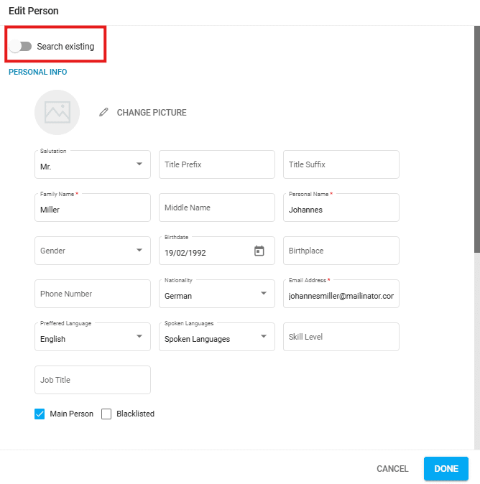Check the Blacklisted checkbox
480x484 pixels.
[106, 414]
